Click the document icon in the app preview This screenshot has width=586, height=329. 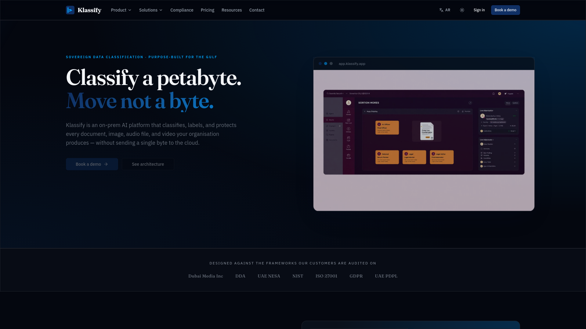click(427, 131)
